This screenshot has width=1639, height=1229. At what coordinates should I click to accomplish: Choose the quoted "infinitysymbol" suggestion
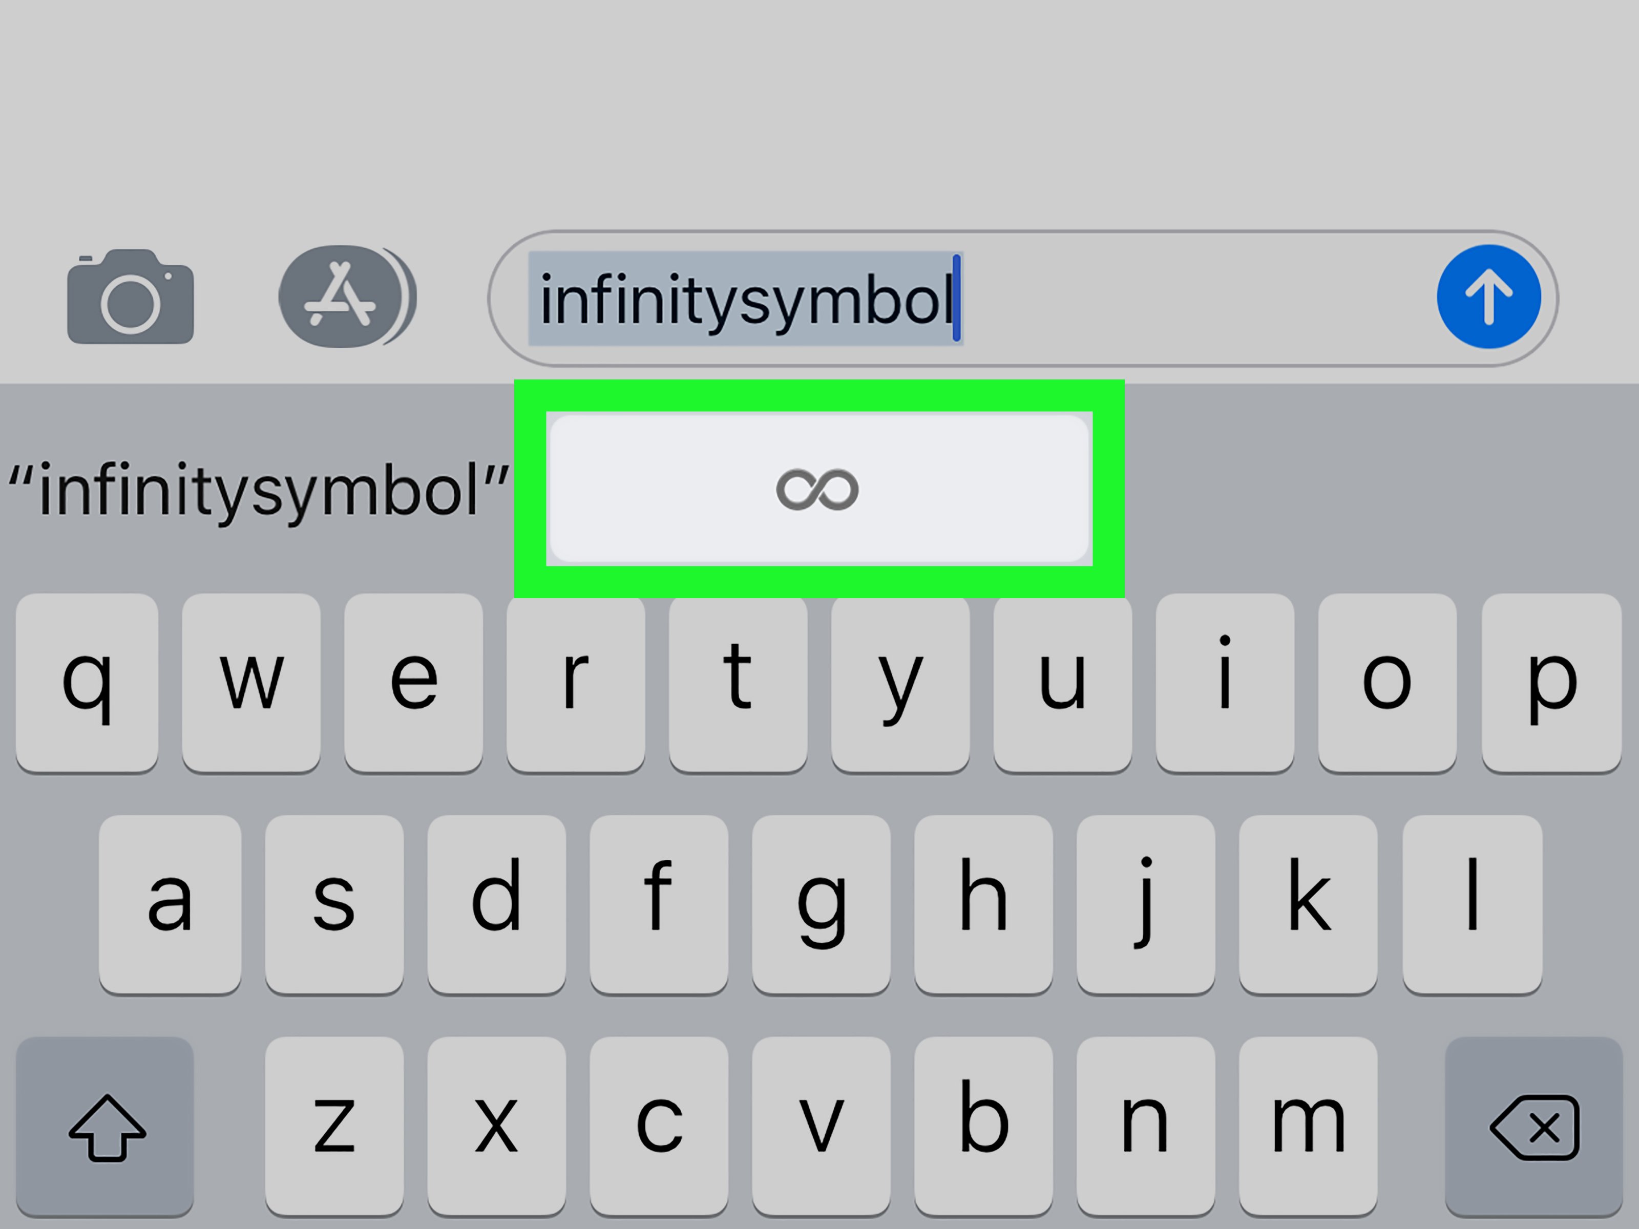click(258, 489)
